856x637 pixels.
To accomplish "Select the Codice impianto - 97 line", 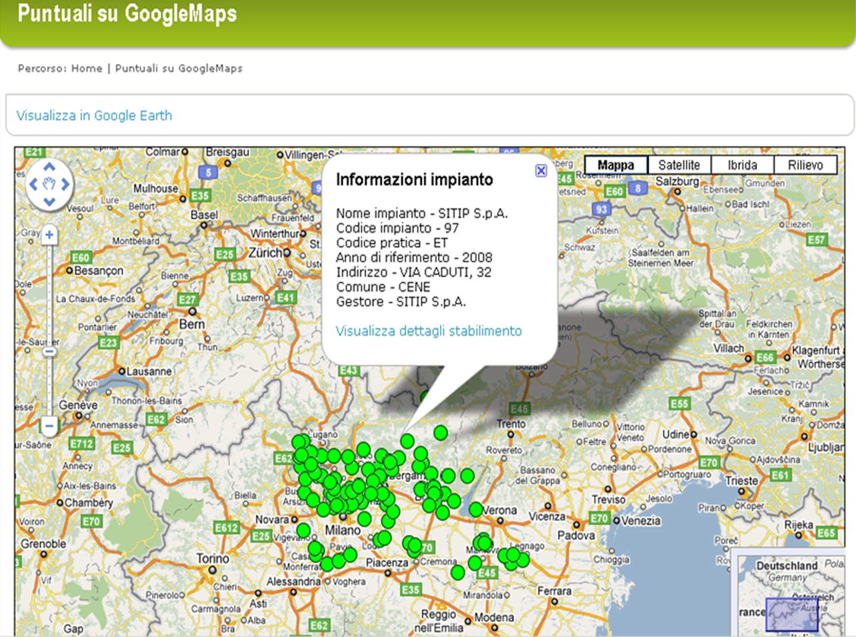I will (397, 228).
